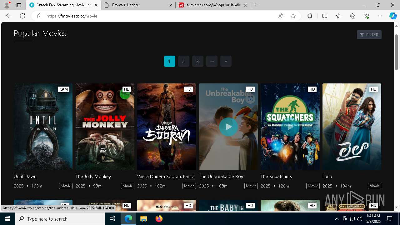Open the notification center
Image resolution: width=400 pixels, height=225 pixels.
(x=390, y=219)
